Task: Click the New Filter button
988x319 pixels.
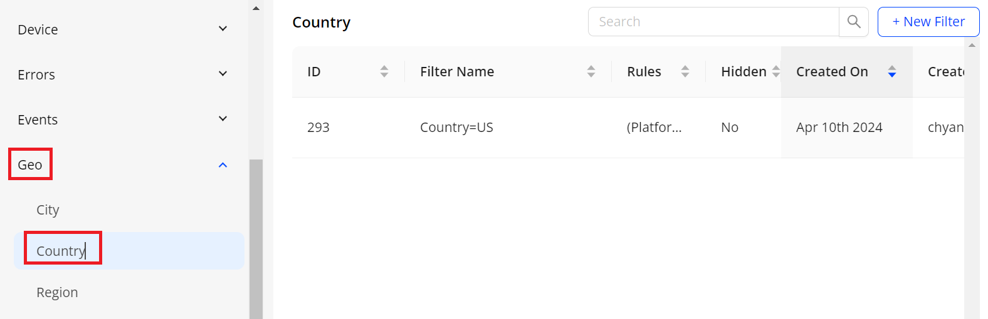Action: (x=928, y=22)
